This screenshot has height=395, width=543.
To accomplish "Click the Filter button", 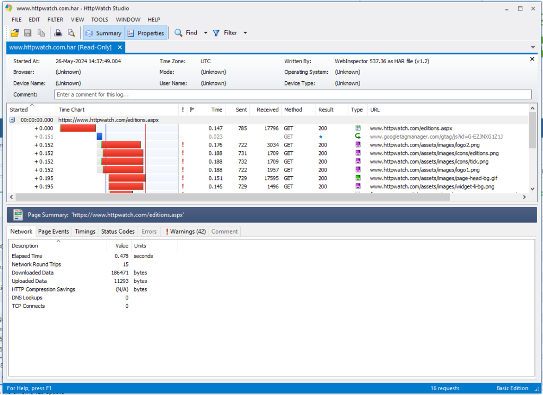I will [225, 32].
